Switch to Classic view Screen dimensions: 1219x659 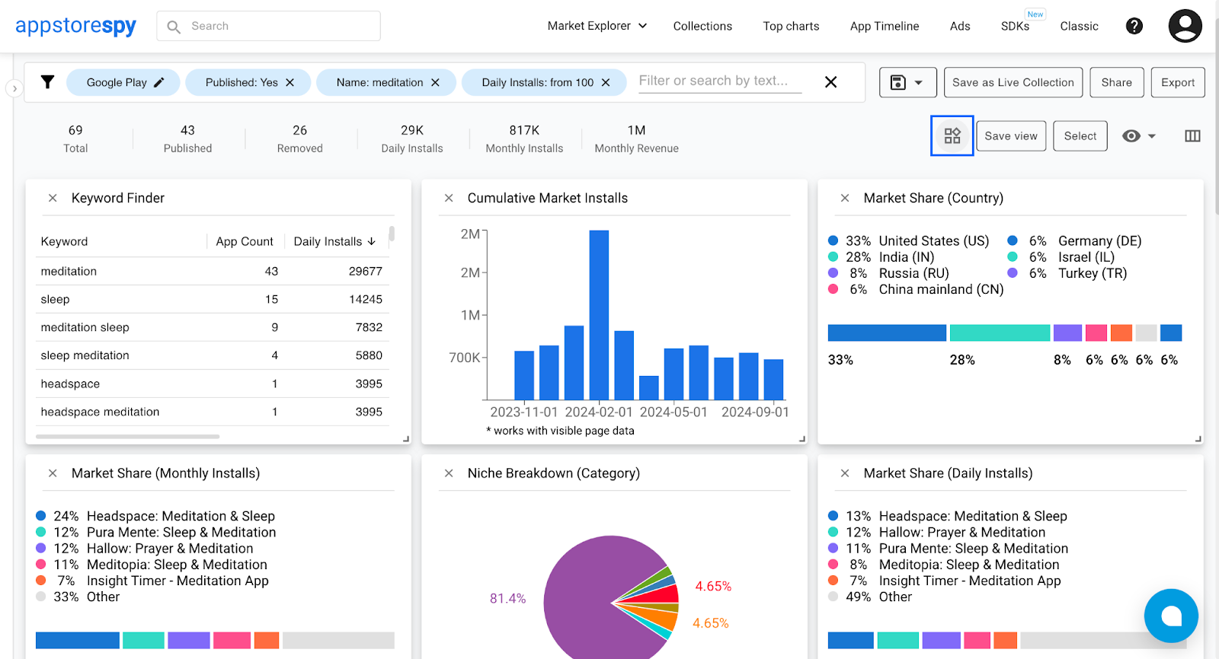(1079, 26)
